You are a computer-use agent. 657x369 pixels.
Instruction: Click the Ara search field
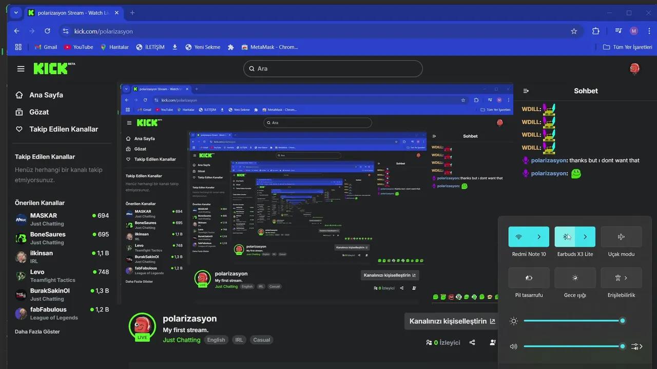pyautogui.click(x=333, y=69)
